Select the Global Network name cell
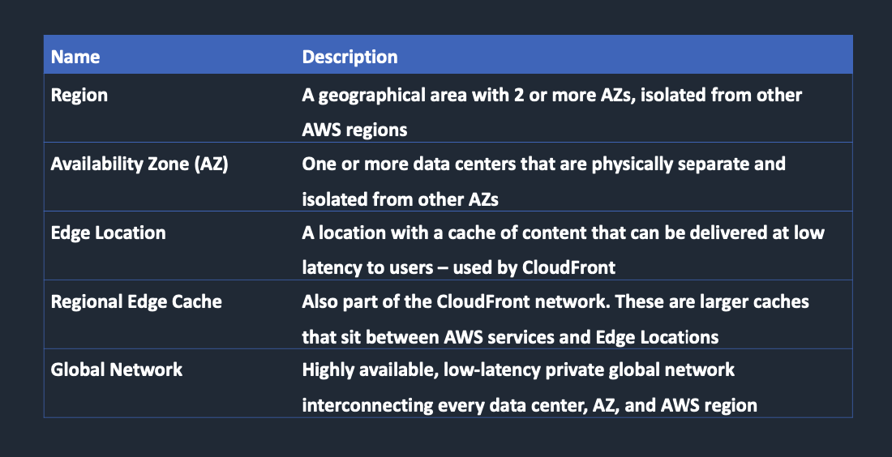The width and height of the screenshot is (892, 457). (x=117, y=370)
